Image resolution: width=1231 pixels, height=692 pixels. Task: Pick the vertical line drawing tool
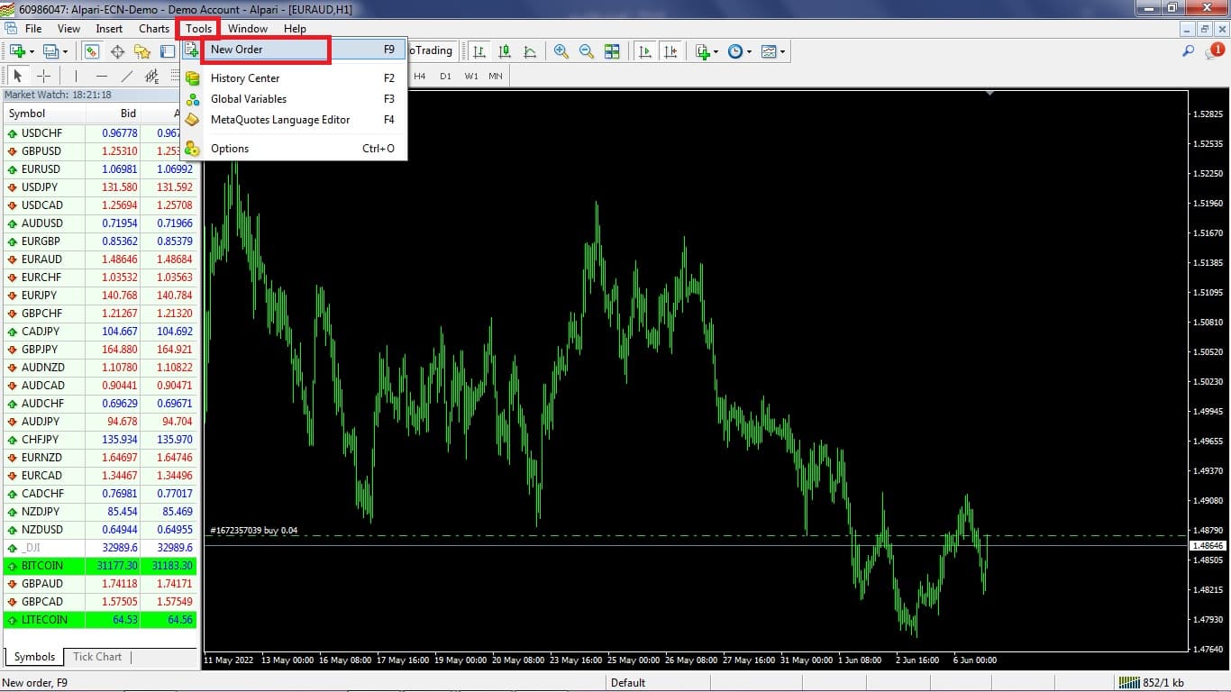pos(76,77)
